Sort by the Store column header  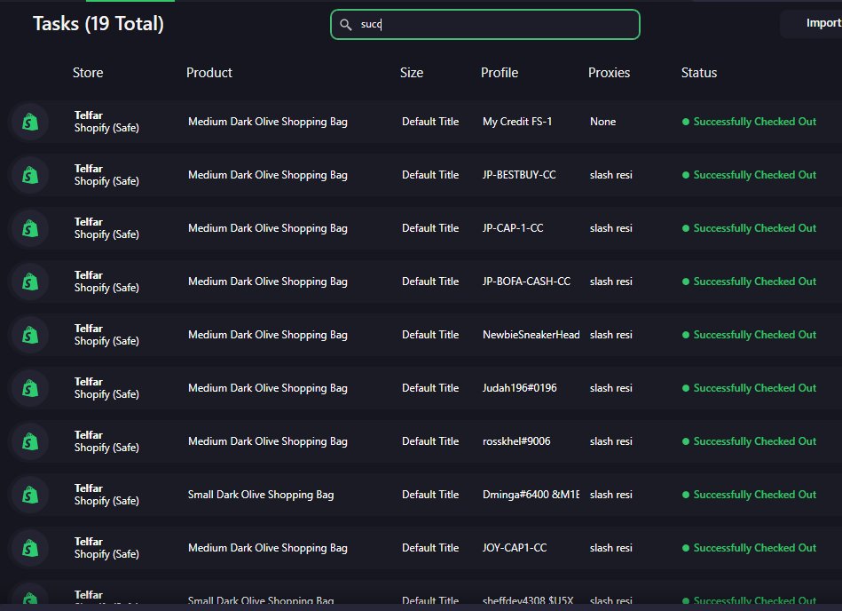(x=88, y=73)
